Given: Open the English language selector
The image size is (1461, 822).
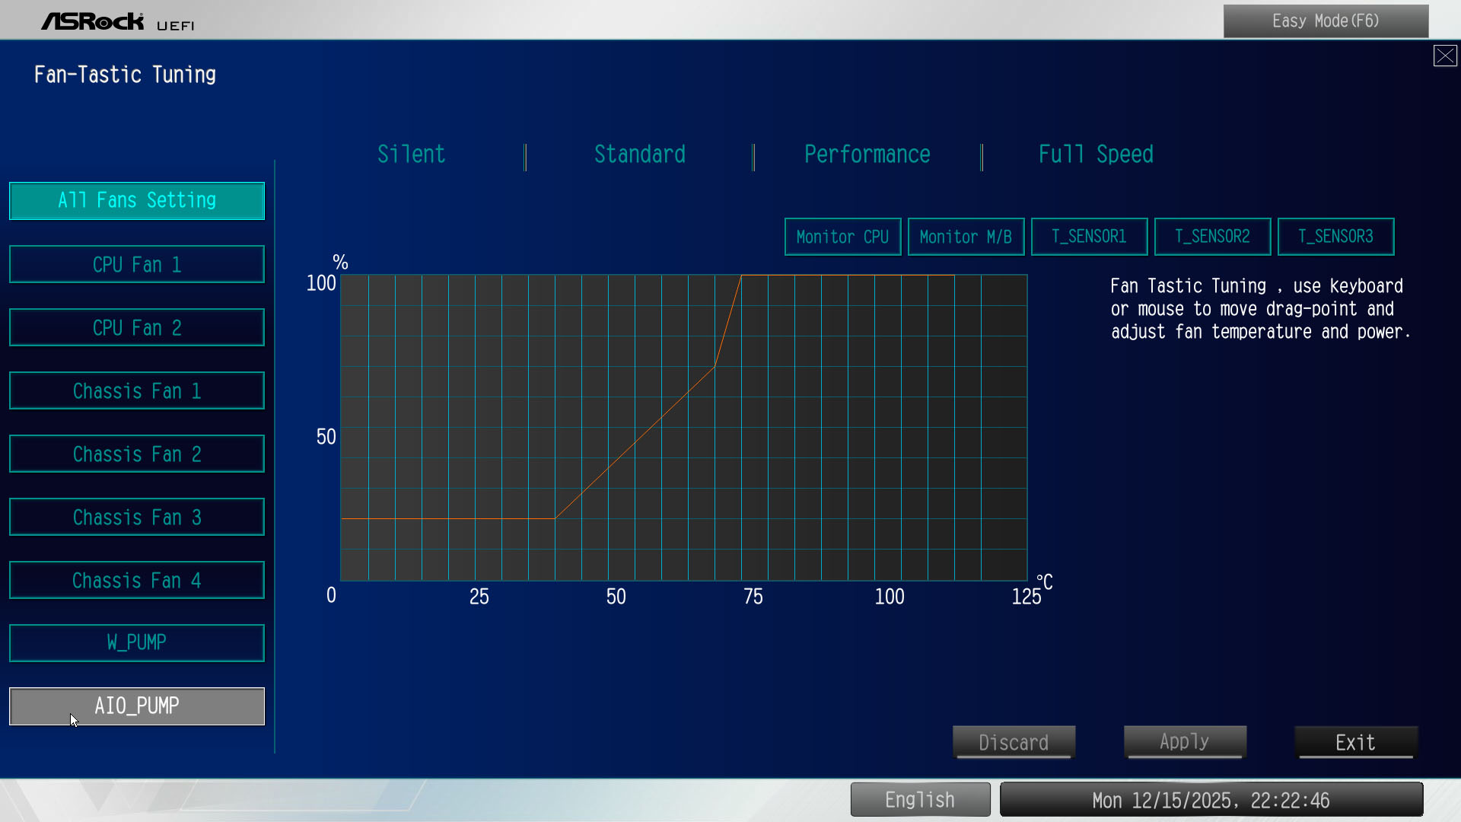Looking at the screenshot, I should [920, 800].
